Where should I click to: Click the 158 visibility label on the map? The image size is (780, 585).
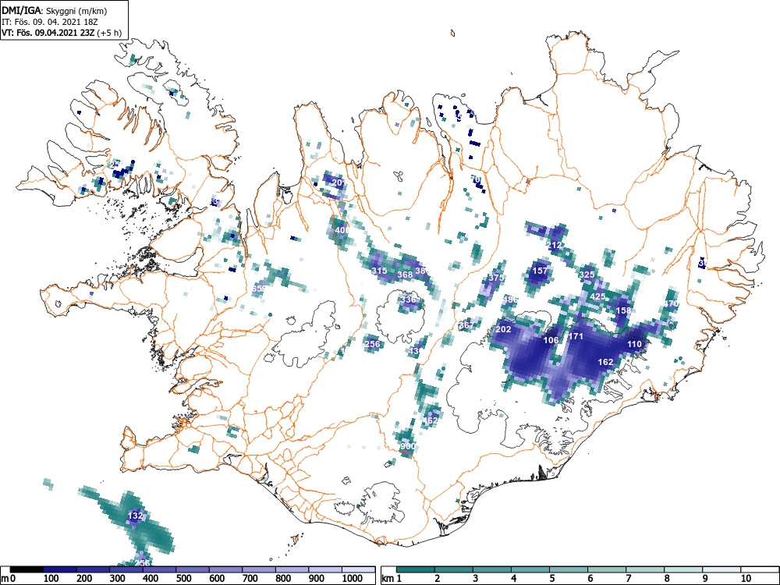click(623, 311)
